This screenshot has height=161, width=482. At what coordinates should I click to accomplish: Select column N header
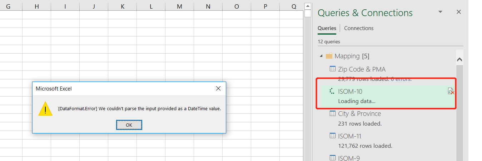point(208,6)
